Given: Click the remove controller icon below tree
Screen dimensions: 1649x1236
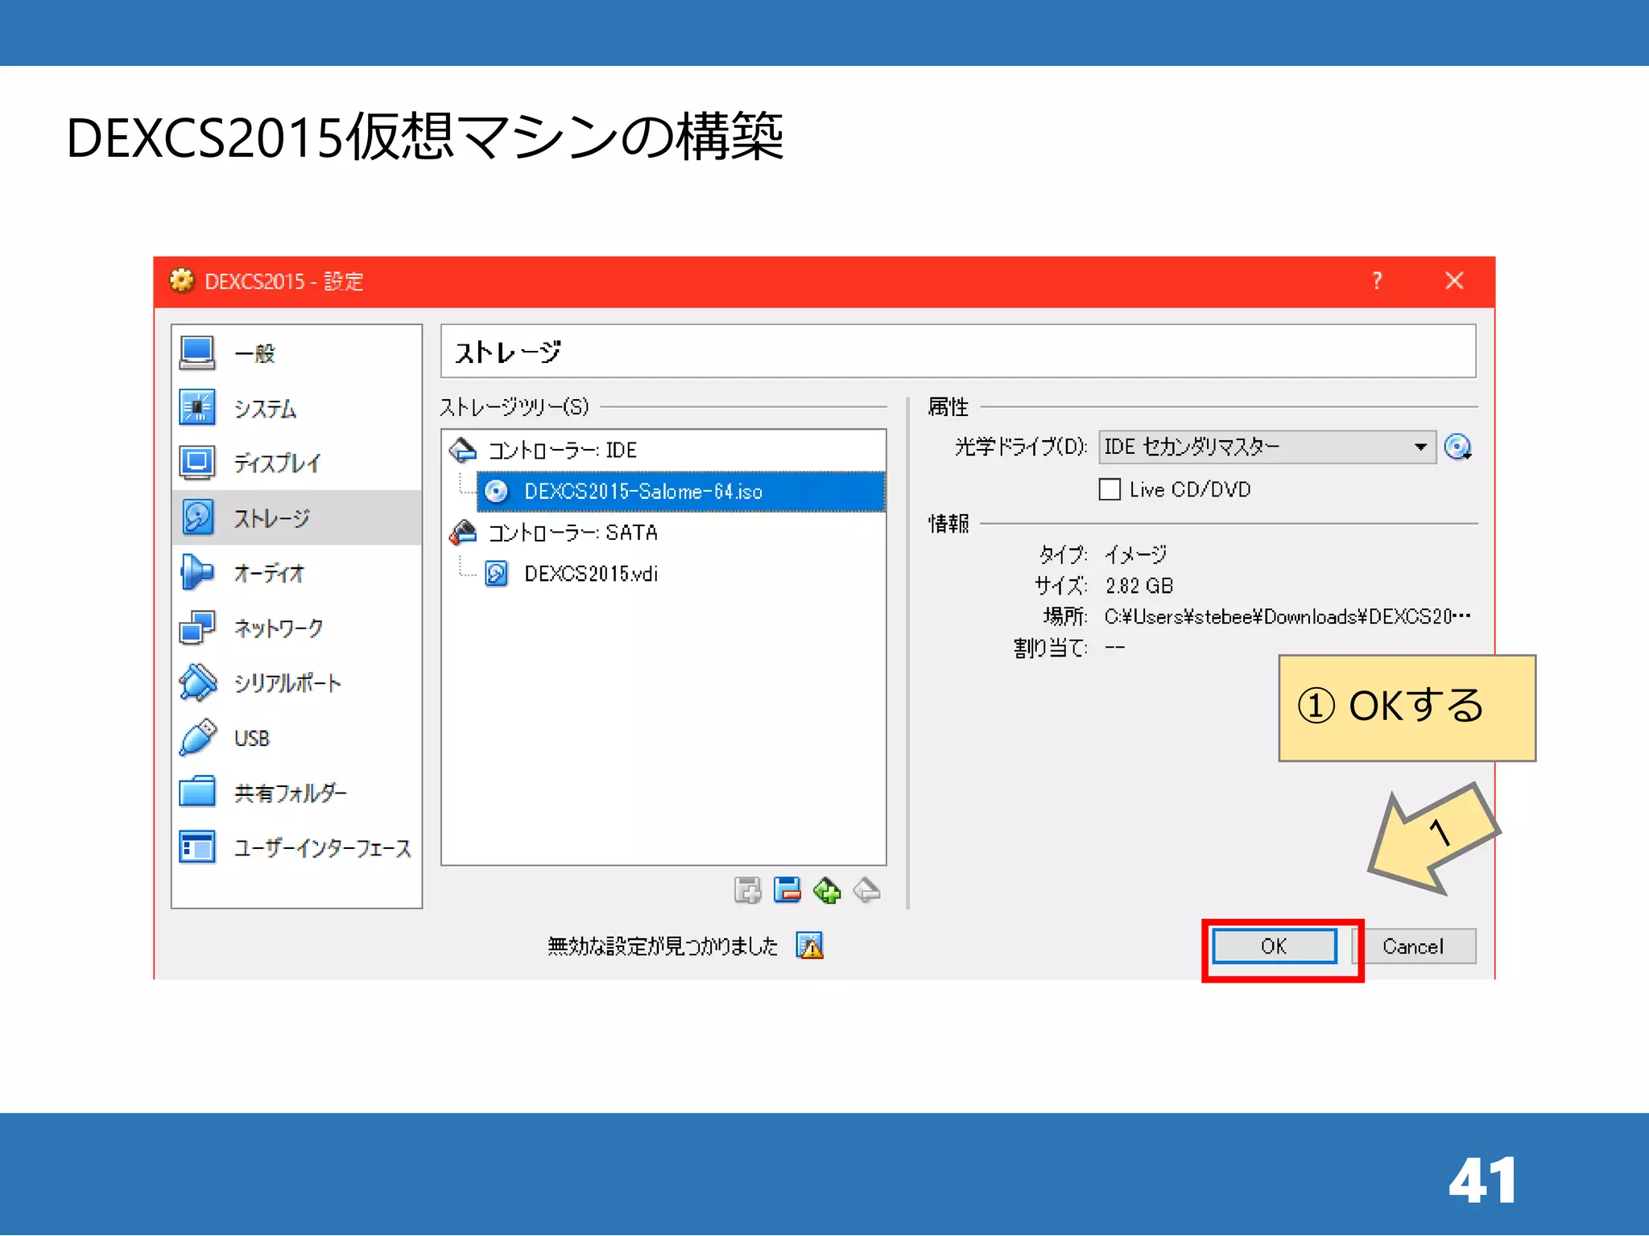Looking at the screenshot, I should [787, 891].
